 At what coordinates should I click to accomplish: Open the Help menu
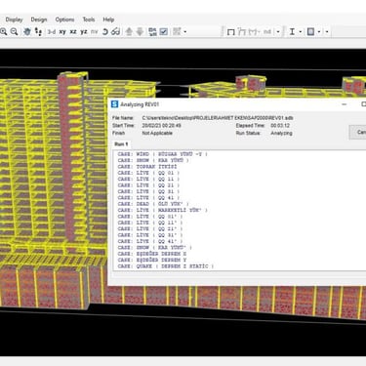[108, 20]
